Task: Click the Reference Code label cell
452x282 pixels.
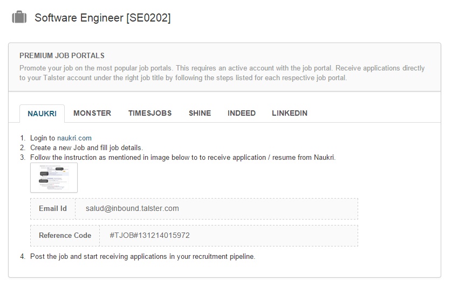Action: click(63, 235)
